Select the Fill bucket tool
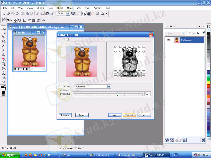Image resolution: width=211 pixels, height=158 pixels. tap(3, 68)
